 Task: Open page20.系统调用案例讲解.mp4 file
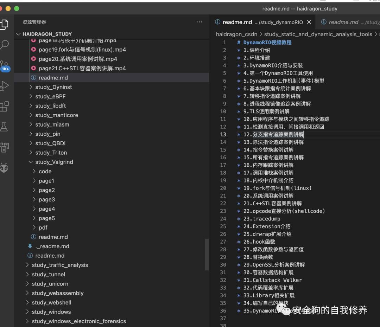(78, 59)
